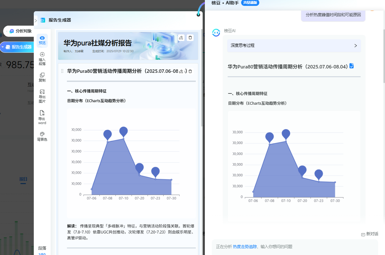Viewport: 385px width, 255px height.
Task: Click the 声量通版 badge
Action: tap(250, 2)
